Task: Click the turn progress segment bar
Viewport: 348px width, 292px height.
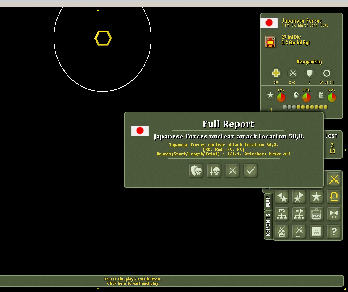Action: tap(305, 107)
